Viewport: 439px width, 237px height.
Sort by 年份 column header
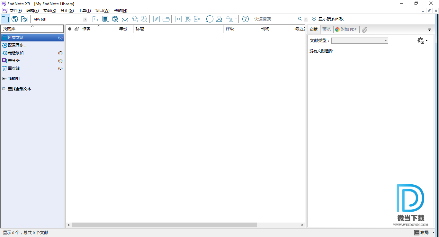click(125, 29)
